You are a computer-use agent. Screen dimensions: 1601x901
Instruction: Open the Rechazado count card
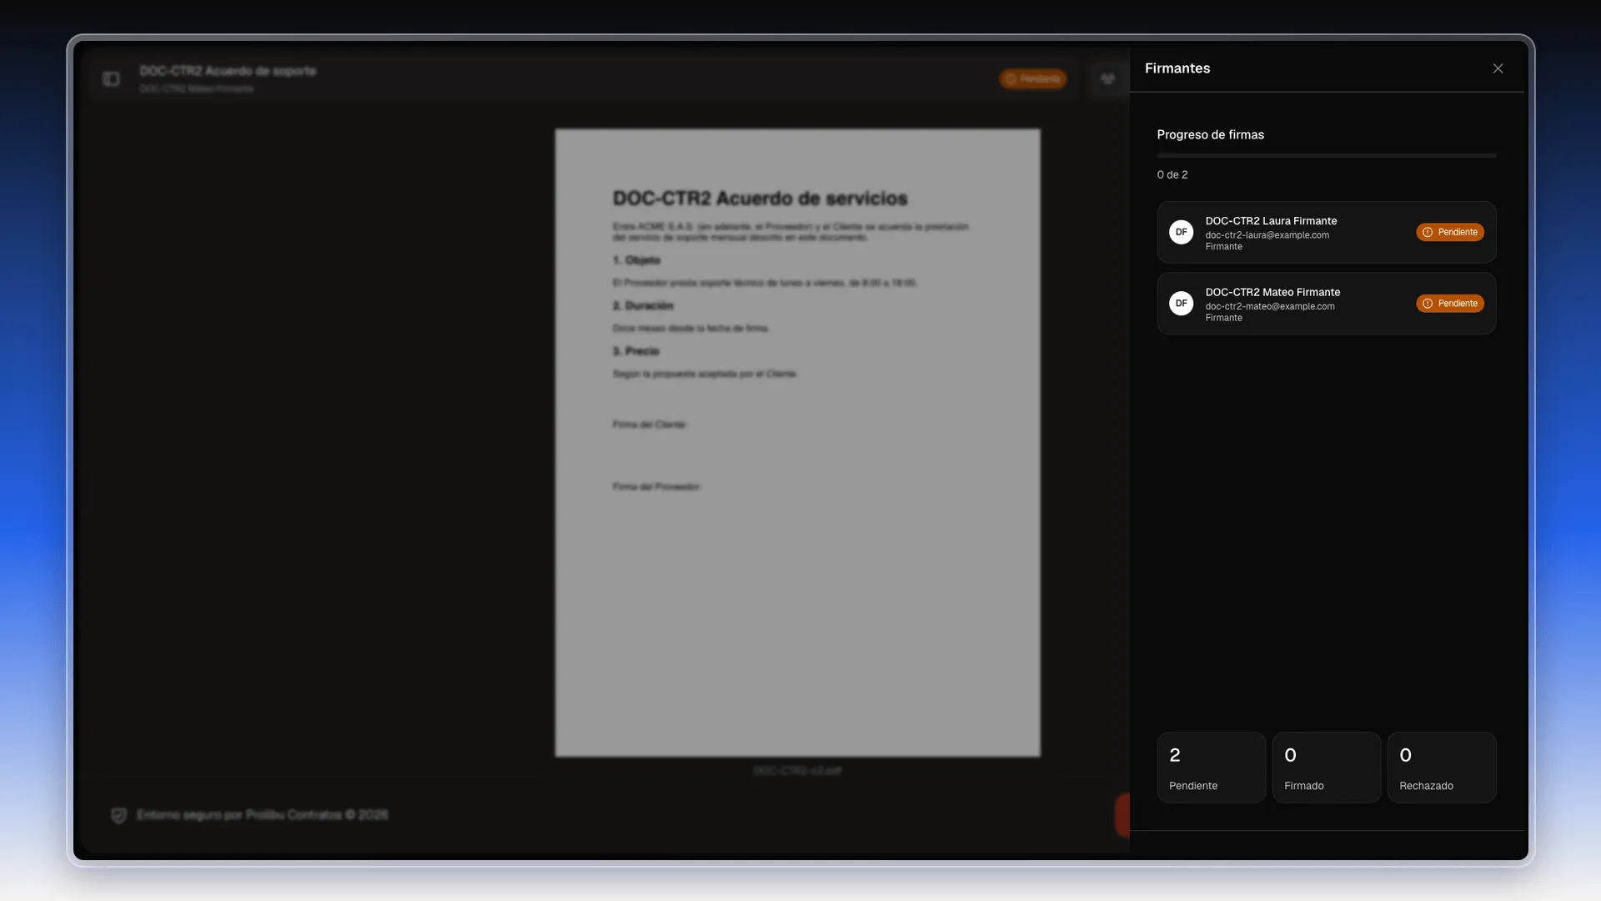pos(1441,768)
